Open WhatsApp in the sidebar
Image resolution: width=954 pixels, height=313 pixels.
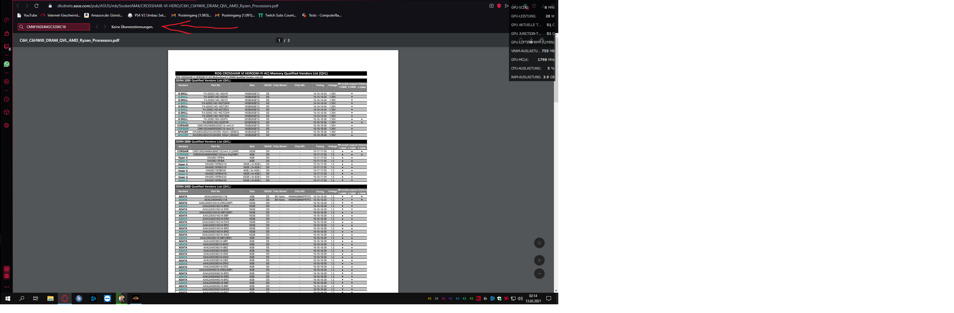click(x=7, y=64)
